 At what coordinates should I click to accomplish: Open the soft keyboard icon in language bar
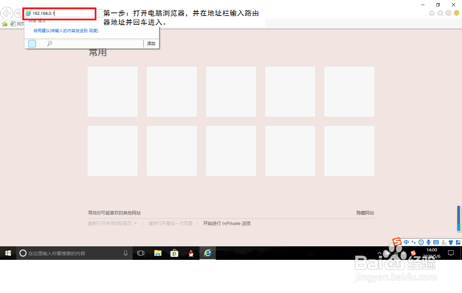click(436, 242)
